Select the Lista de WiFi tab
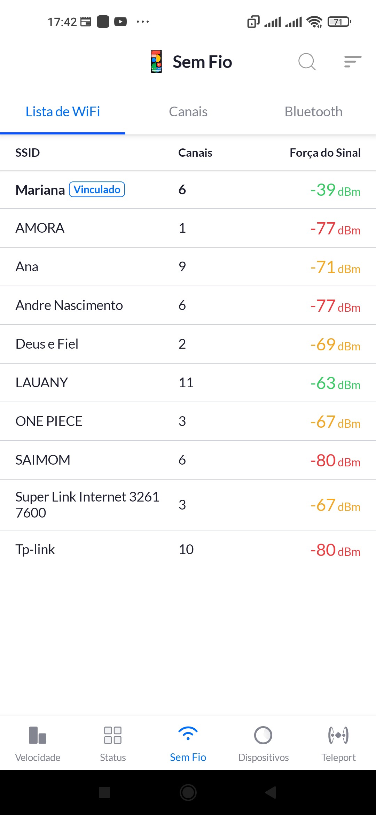The height and width of the screenshot is (815, 376). [63, 112]
